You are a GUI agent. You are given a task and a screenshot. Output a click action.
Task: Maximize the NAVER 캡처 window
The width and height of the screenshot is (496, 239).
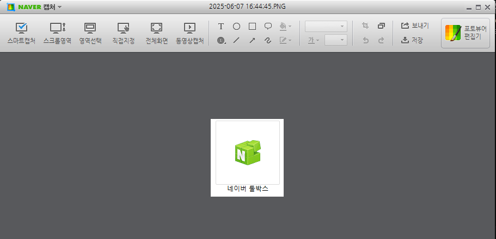(x=478, y=8)
